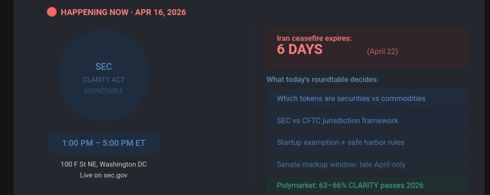
Task: Open the Live on sec.gov link
Action: [103, 175]
